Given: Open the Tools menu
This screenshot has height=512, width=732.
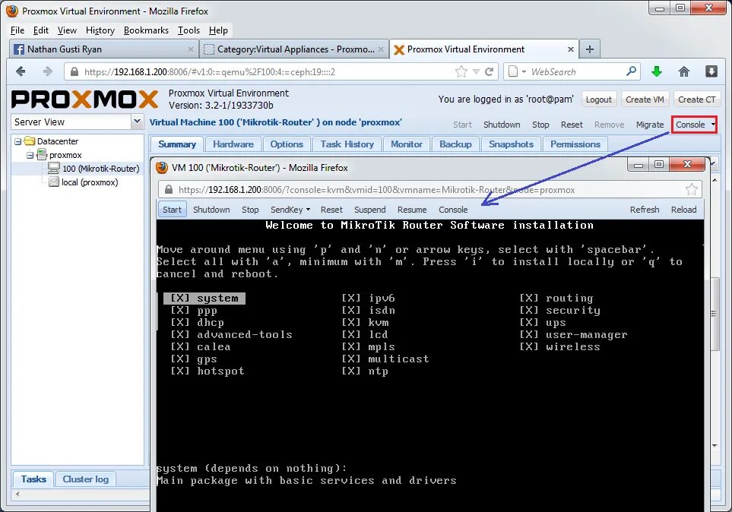Looking at the screenshot, I should [189, 30].
